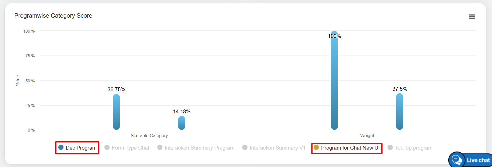
Task: Click the 100% Weight bar
Action: pos(334,80)
